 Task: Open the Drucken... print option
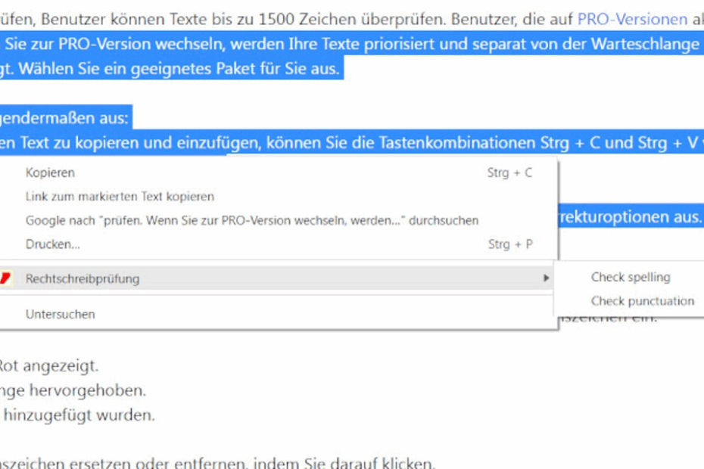click(53, 244)
